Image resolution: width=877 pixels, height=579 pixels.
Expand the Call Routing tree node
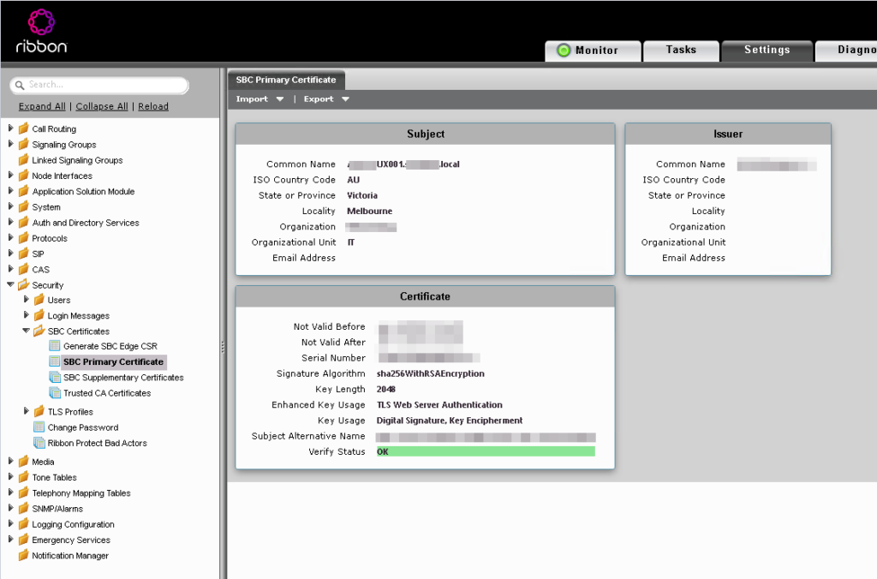pos(10,128)
